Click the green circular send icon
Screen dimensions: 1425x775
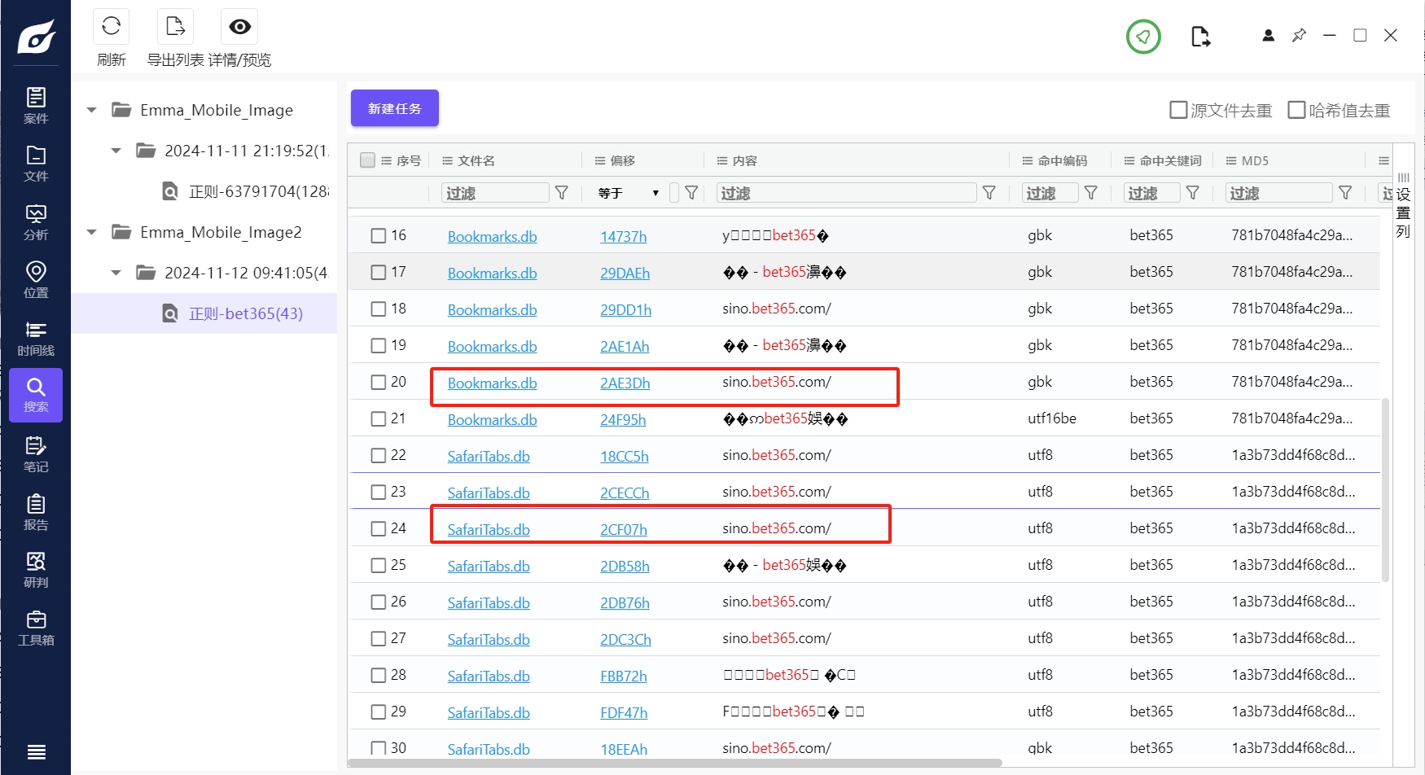tap(1143, 37)
